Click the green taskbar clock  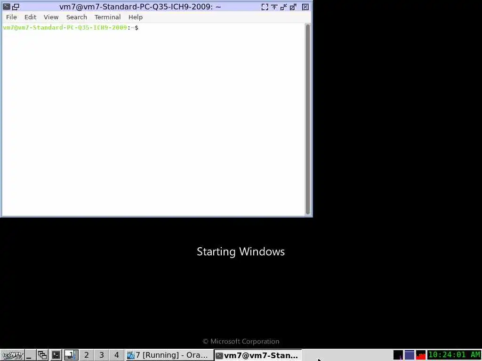454,355
